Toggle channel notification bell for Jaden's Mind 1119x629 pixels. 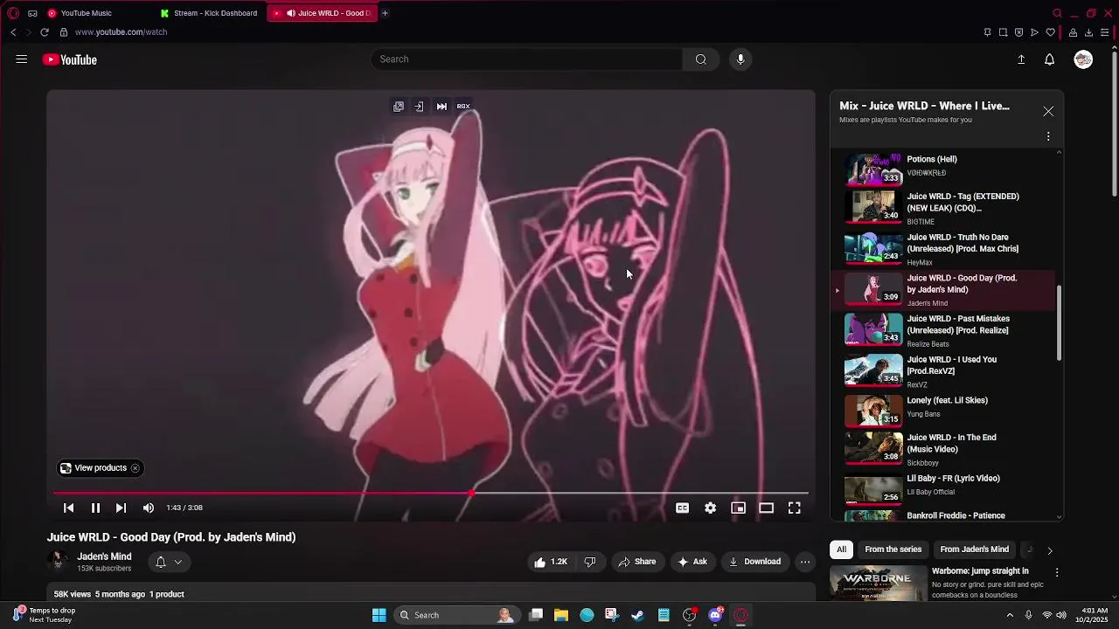pyautogui.click(x=161, y=562)
